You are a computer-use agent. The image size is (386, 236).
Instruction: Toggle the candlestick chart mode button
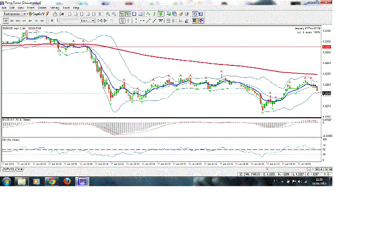click(160, 14)
